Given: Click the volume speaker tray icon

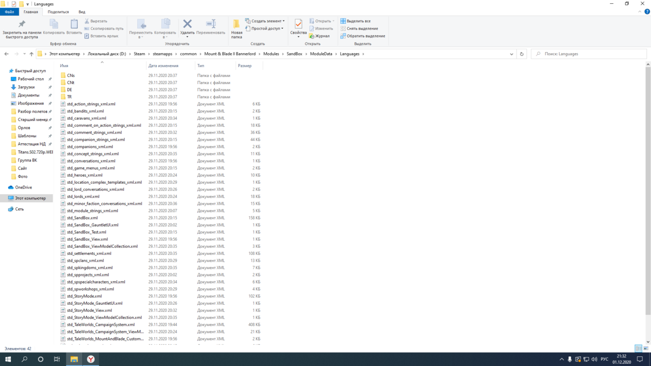Looking at the screenshot, I should 595,359.
